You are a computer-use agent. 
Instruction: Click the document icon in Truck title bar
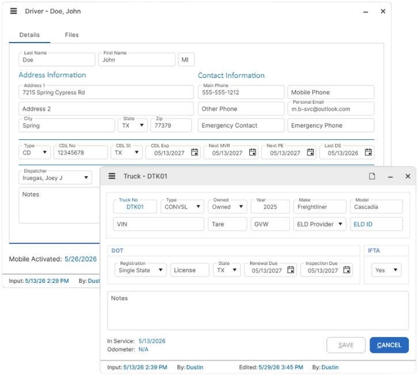[x=372, y=176]
